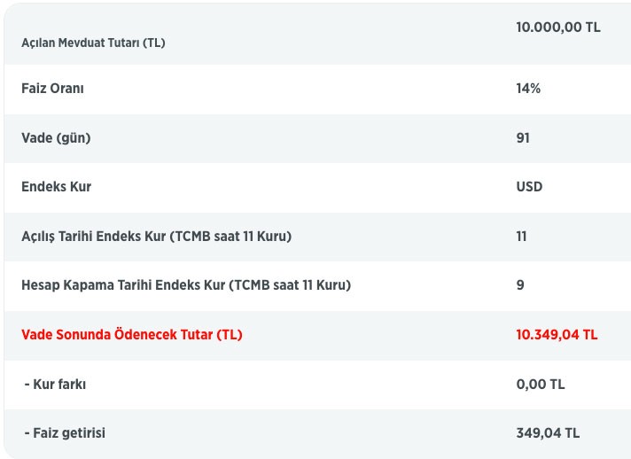The image size is (631, 459).
Task: Select the red 10.349,04 TL amount
Action: coord(557,335)
